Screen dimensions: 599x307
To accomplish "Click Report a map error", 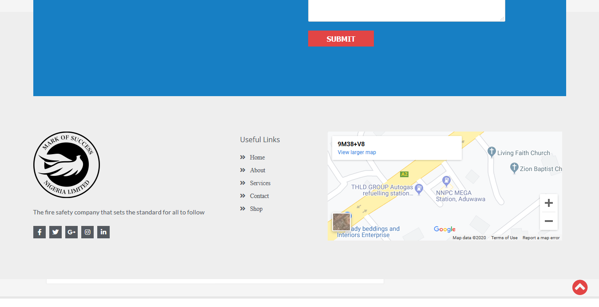I will click(x=541, y=237).
